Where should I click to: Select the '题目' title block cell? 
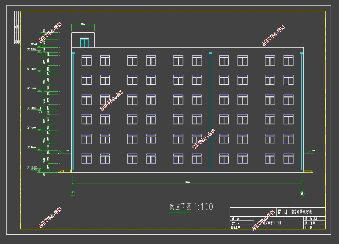(282, 212)
